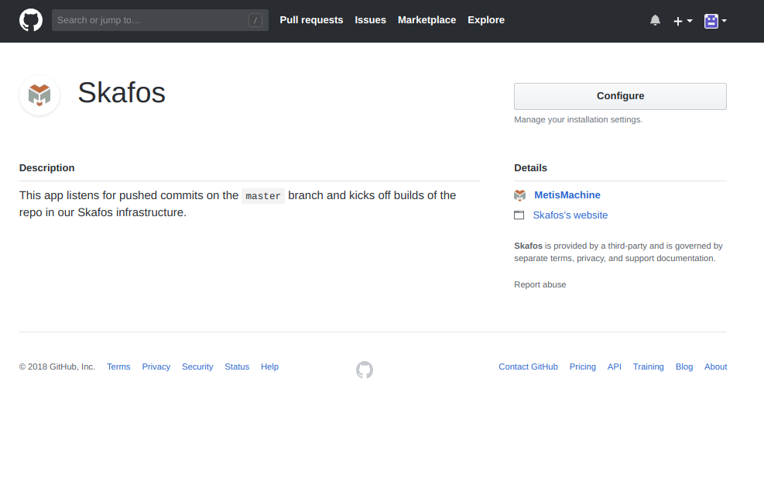
Task: Open the MetisMachine developer link
Action: coord(567,195)
